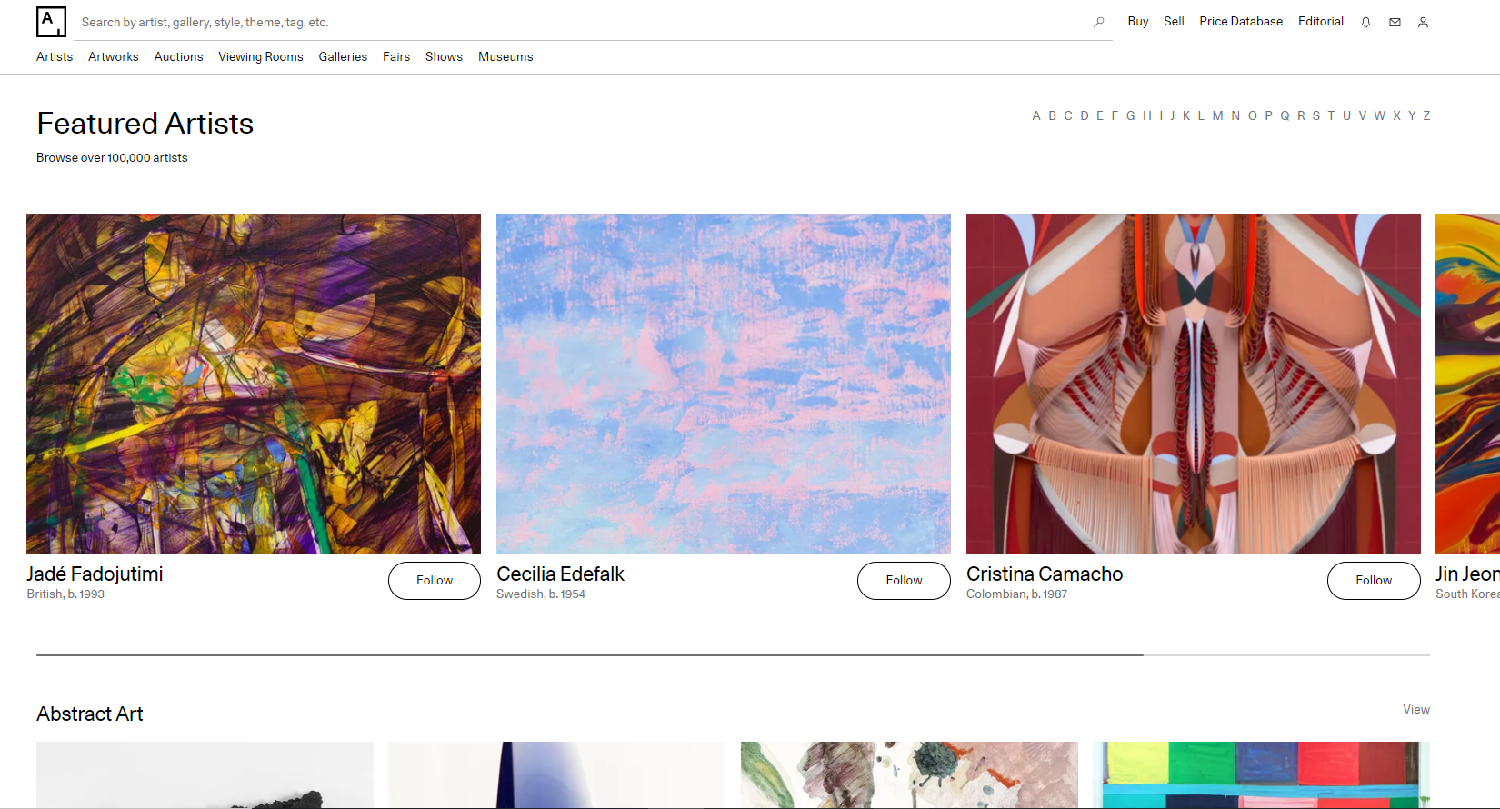Follow artist Jadé Fadojutimi

tap(434, 581)
